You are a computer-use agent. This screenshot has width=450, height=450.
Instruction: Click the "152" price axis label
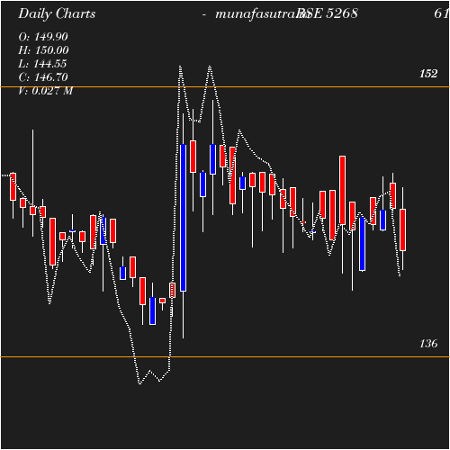point(428,74)
